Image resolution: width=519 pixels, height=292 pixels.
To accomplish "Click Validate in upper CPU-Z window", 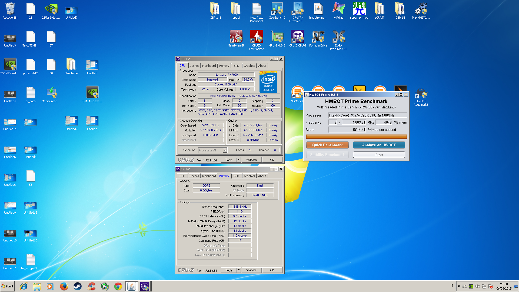I will tap(251, 160).
